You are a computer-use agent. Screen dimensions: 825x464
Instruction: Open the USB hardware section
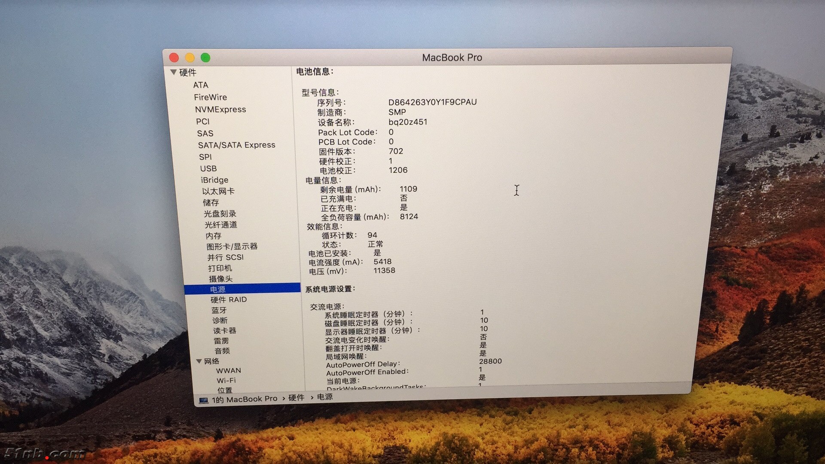208,169
